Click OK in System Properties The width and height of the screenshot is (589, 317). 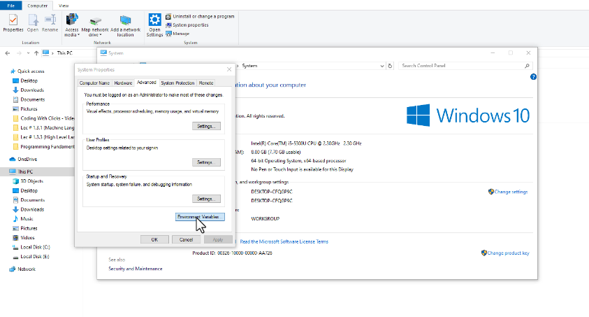154,239
